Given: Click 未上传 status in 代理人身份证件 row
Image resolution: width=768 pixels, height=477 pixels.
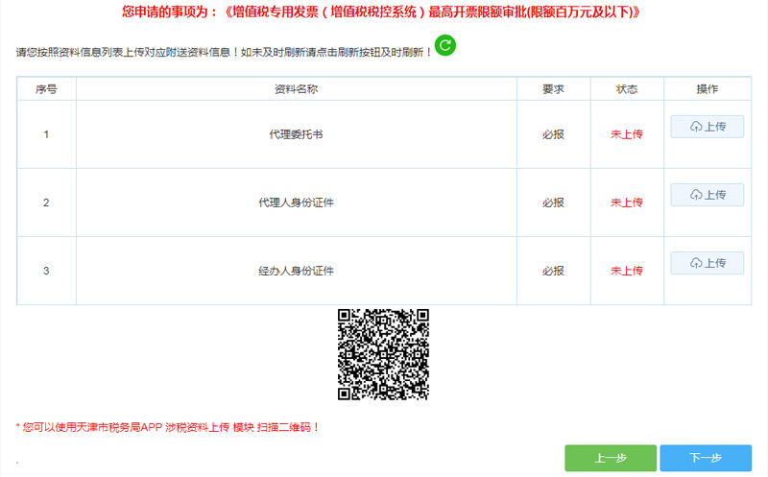Looking at the screenshot, I should [627, 203].
